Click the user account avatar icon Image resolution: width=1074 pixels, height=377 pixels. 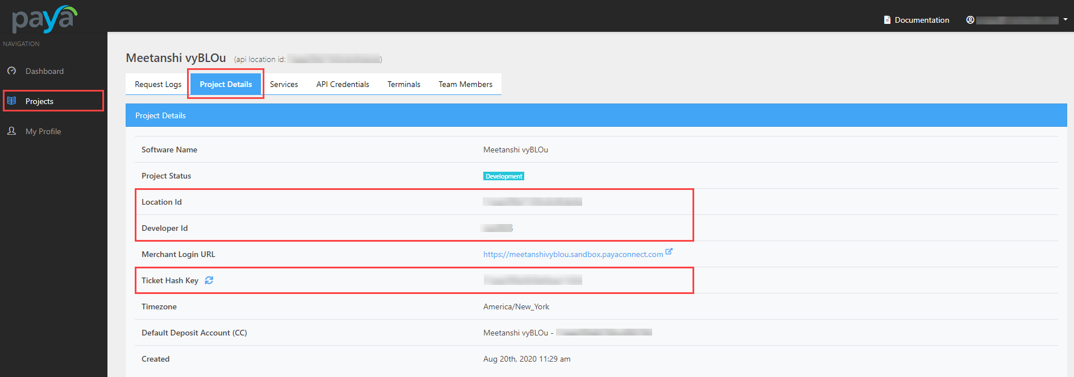coord(970,20)
